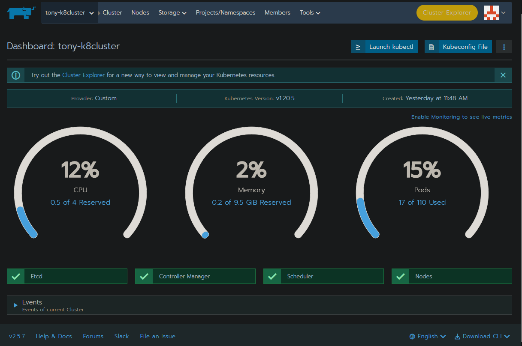Open the Slack link
522x346 pixels.
click(121, 336)
